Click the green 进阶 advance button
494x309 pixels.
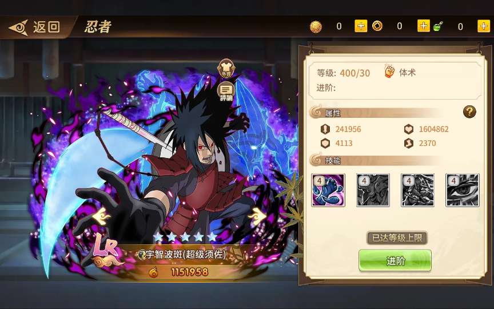(x=395, y=260)
